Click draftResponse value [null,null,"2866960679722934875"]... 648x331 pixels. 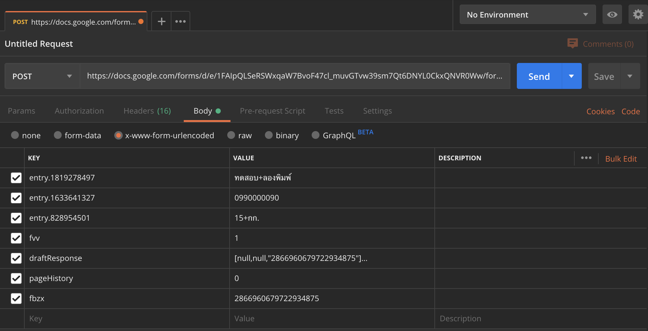[332, 258]
